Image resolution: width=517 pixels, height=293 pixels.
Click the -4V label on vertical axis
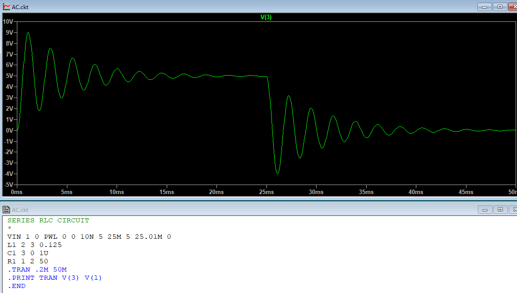pyautogui.click(x=9, y=174)
